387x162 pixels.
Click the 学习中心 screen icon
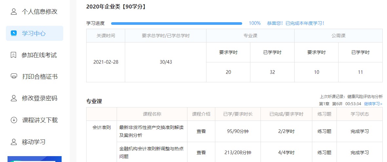pos(14,33)
